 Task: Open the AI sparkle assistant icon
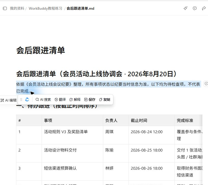[x=186, y=8]
